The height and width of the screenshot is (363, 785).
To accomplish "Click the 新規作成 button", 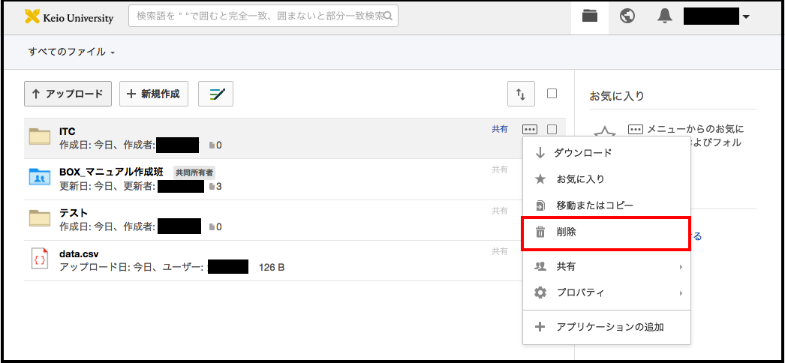I will 154,94.
